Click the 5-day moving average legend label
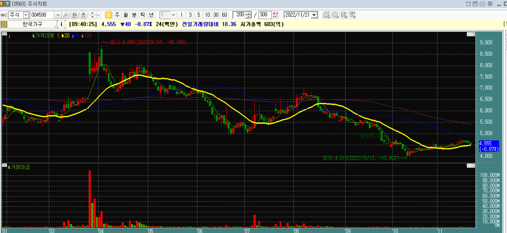507x233 pixels. pos(58,35)
